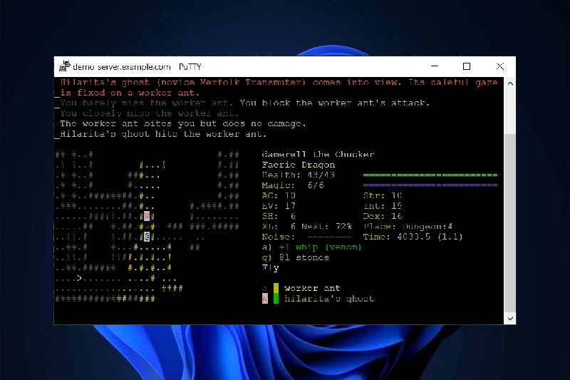Click the green Health bar
This screenshot has height=380, width=570.
point(430,175)
